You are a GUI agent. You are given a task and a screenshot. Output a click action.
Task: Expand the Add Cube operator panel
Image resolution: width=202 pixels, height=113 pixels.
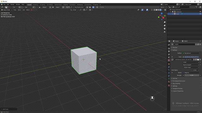click(9, 109)
